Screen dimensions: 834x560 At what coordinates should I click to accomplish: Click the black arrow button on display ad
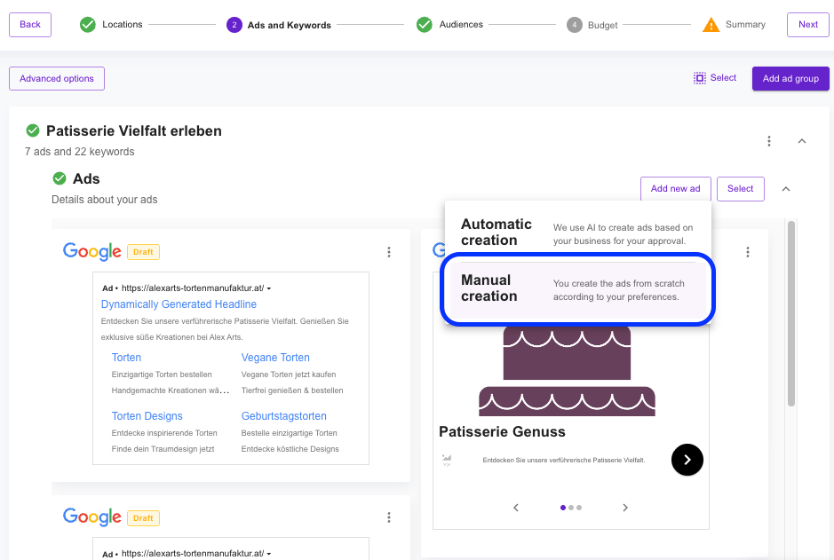(x=687, y=460)
